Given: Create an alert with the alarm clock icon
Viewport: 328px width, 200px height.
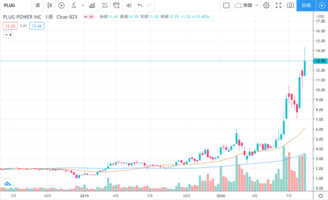Looking at the screenshot, I should coord(116,5).
